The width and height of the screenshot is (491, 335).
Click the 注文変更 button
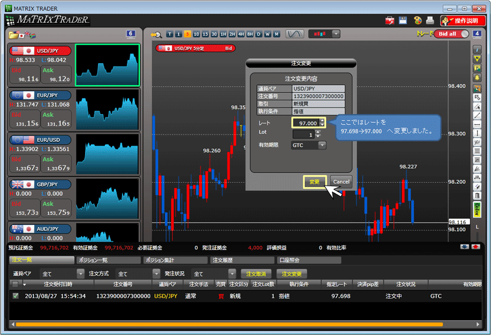point(292,274)
